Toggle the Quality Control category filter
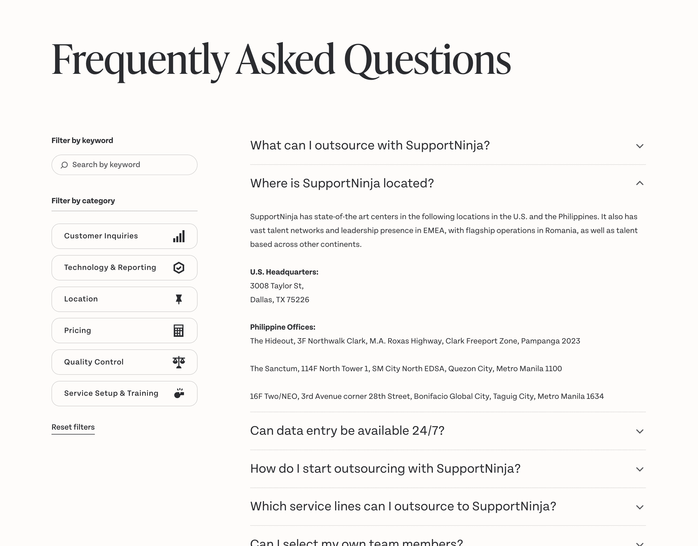 click(124, 362)
